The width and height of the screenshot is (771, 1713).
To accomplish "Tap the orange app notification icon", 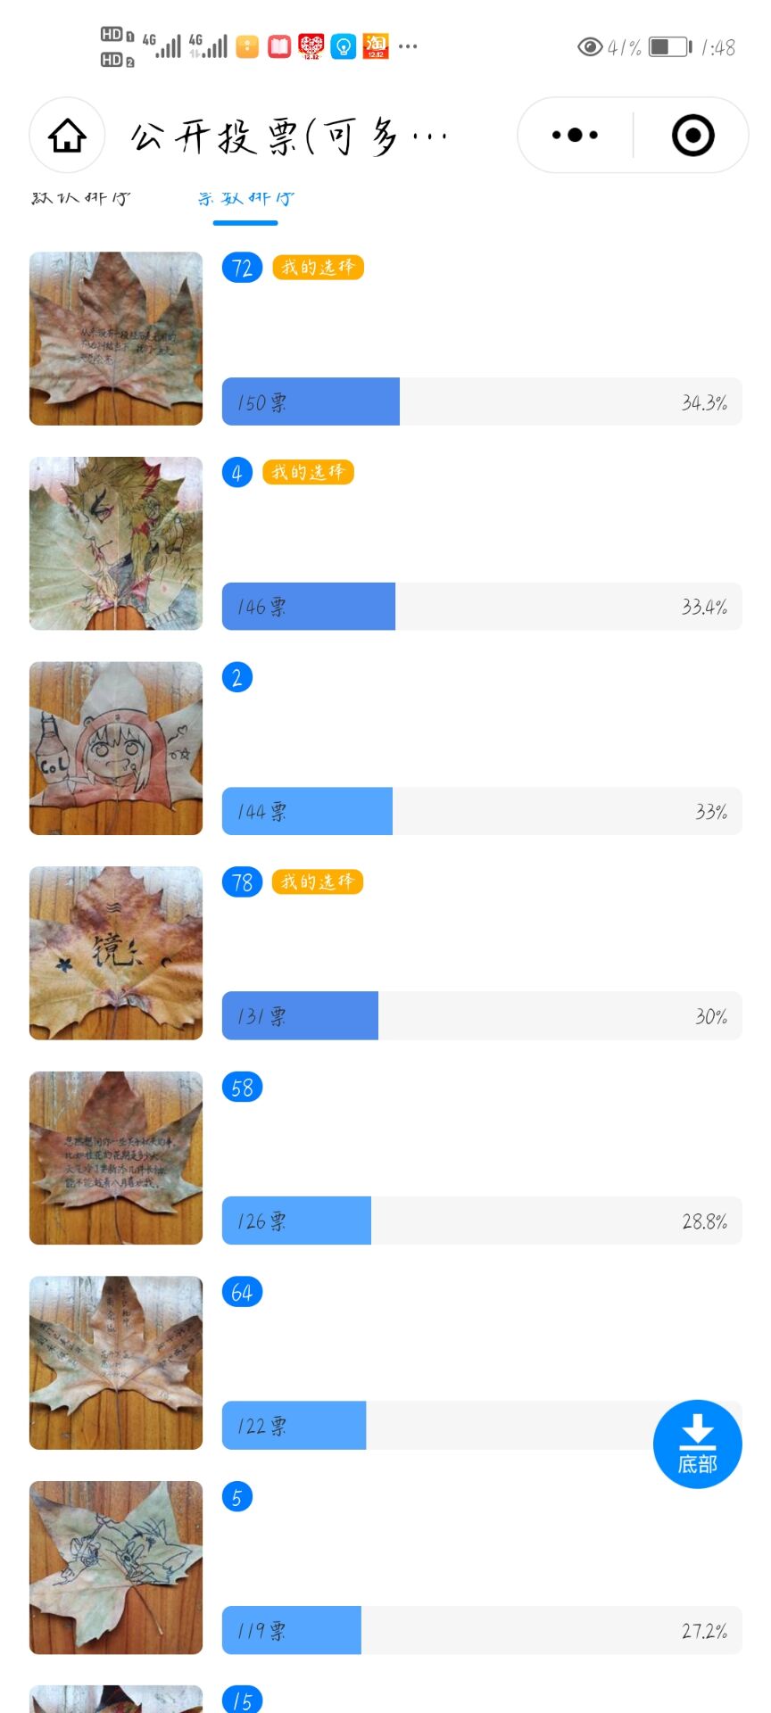I will tap(247, 46).
